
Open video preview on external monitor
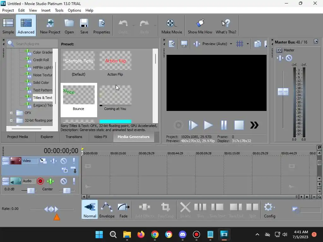pos(184,43)
